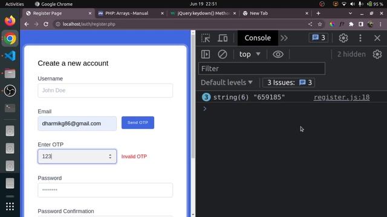
Task: Switch to the Console tab
Action: pos(258,38)
